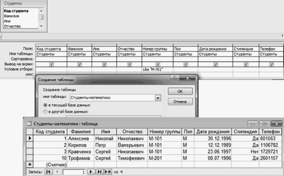This screenshot has height=176, width=284.
Task: Click Like "М-?01" criteria cell
Action: [157, 70]
